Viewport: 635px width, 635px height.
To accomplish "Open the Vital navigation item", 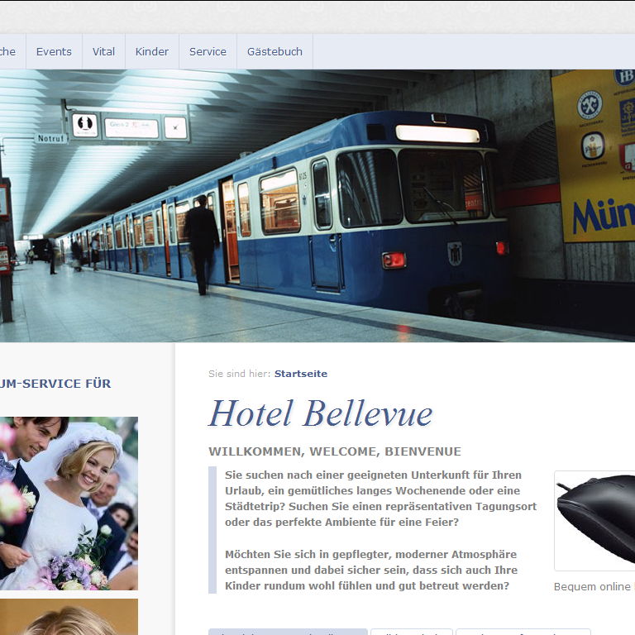I will point(103,51).
